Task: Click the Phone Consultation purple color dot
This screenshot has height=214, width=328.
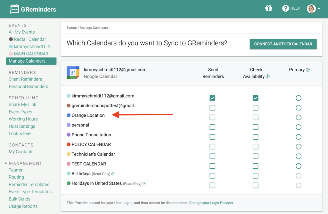Action: (x=69, y=135)
